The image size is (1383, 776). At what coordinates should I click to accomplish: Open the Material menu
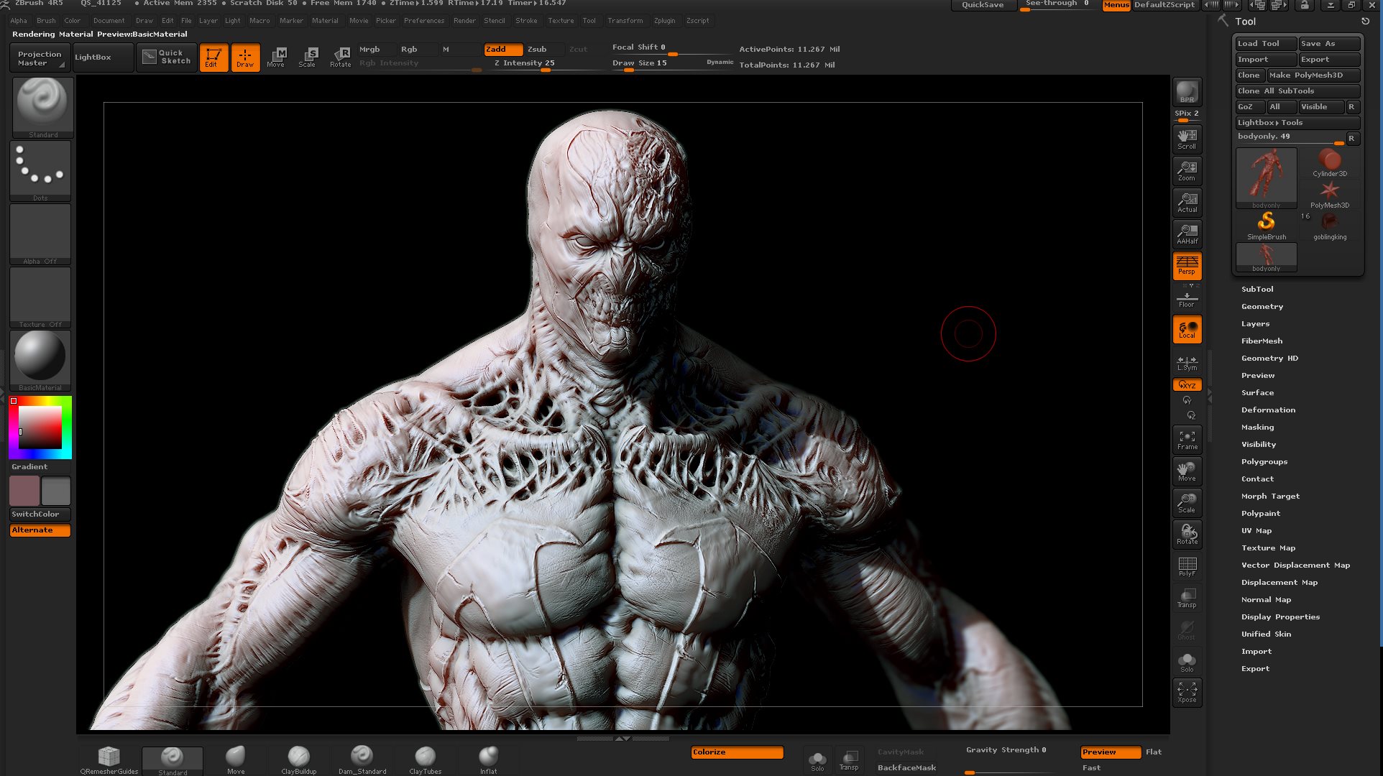325,20
